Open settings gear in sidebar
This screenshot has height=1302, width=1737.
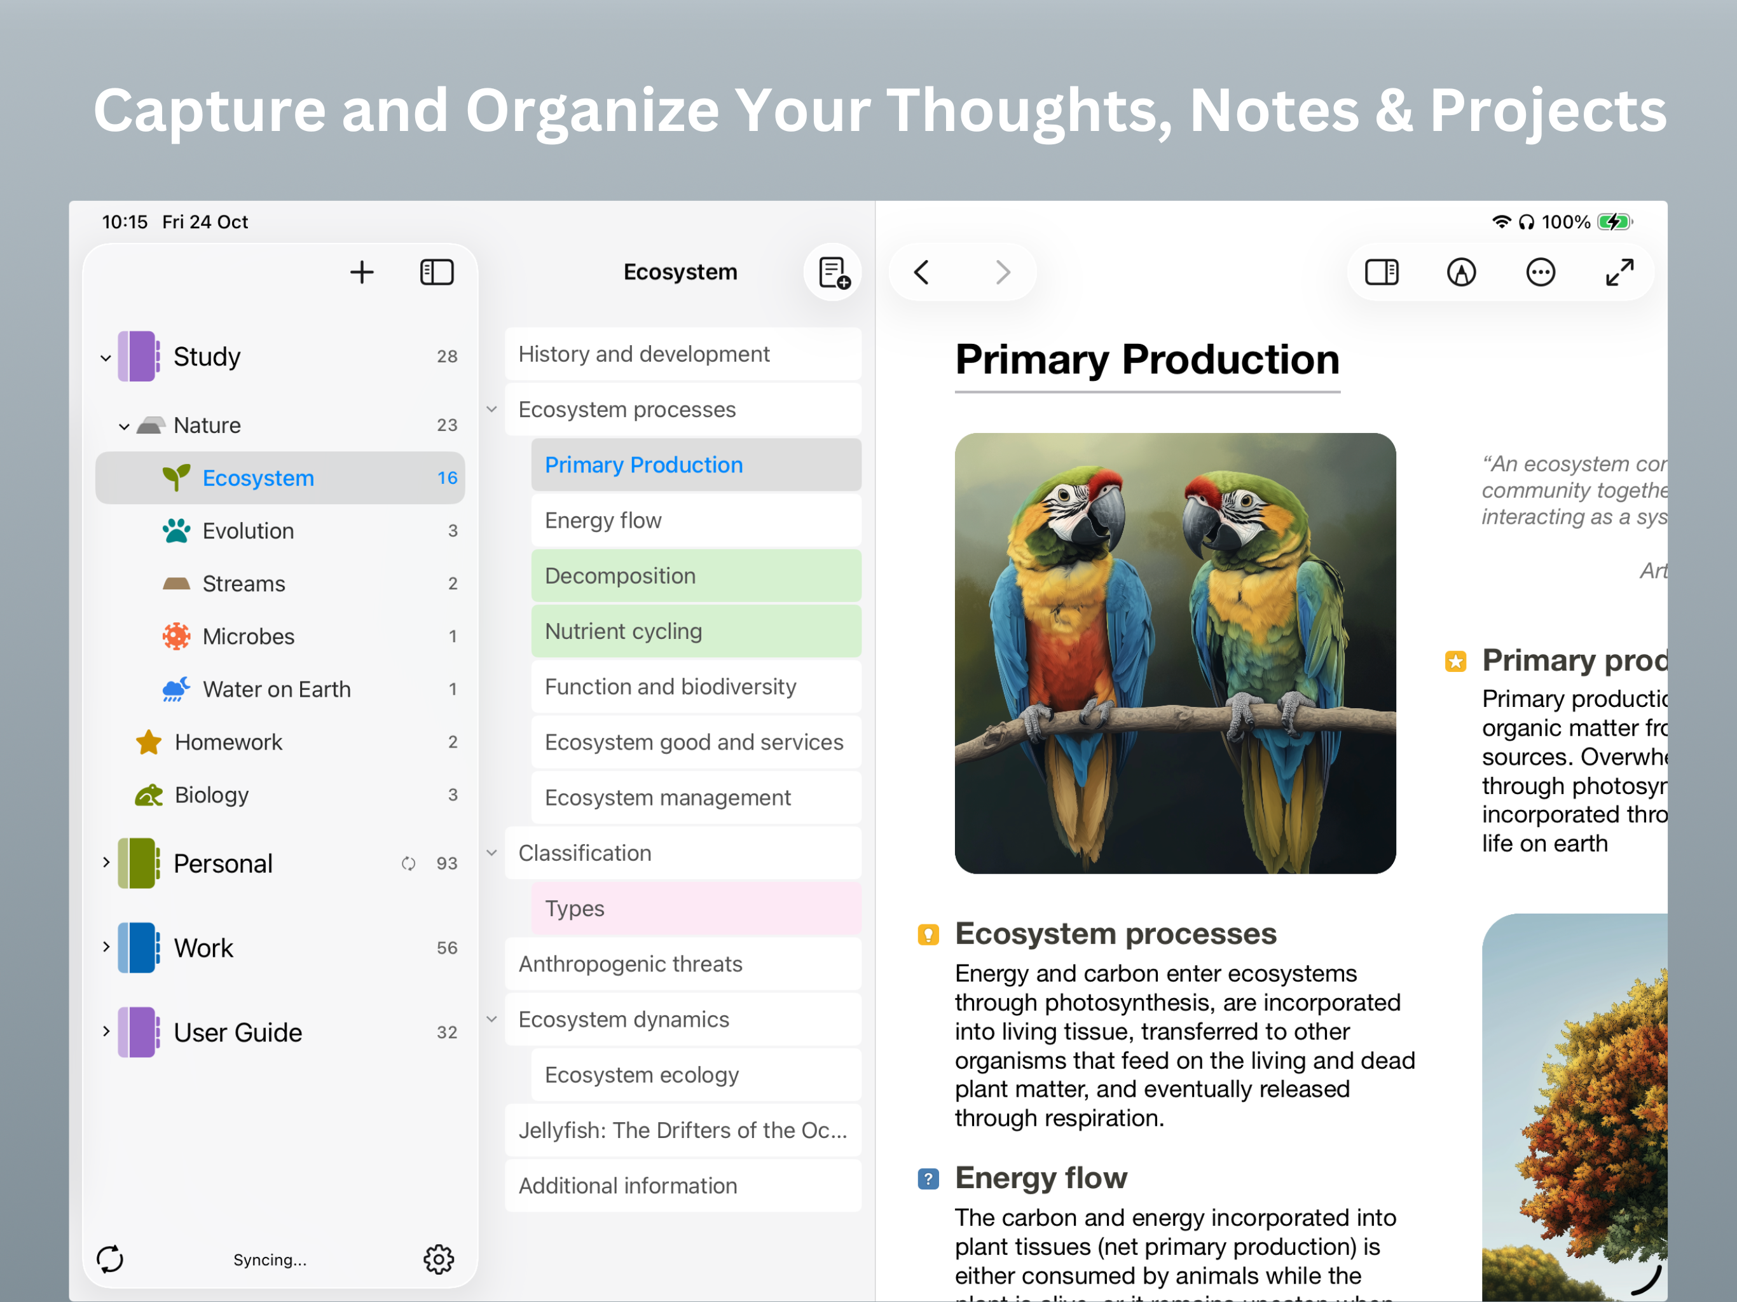coord(438,1259)
